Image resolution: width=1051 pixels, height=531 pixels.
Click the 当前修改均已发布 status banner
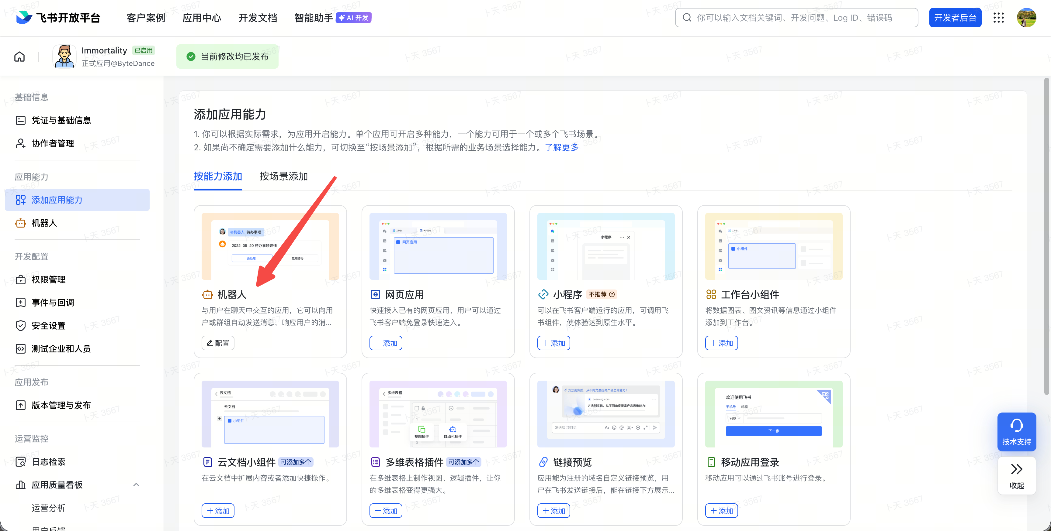pos(227,57)
